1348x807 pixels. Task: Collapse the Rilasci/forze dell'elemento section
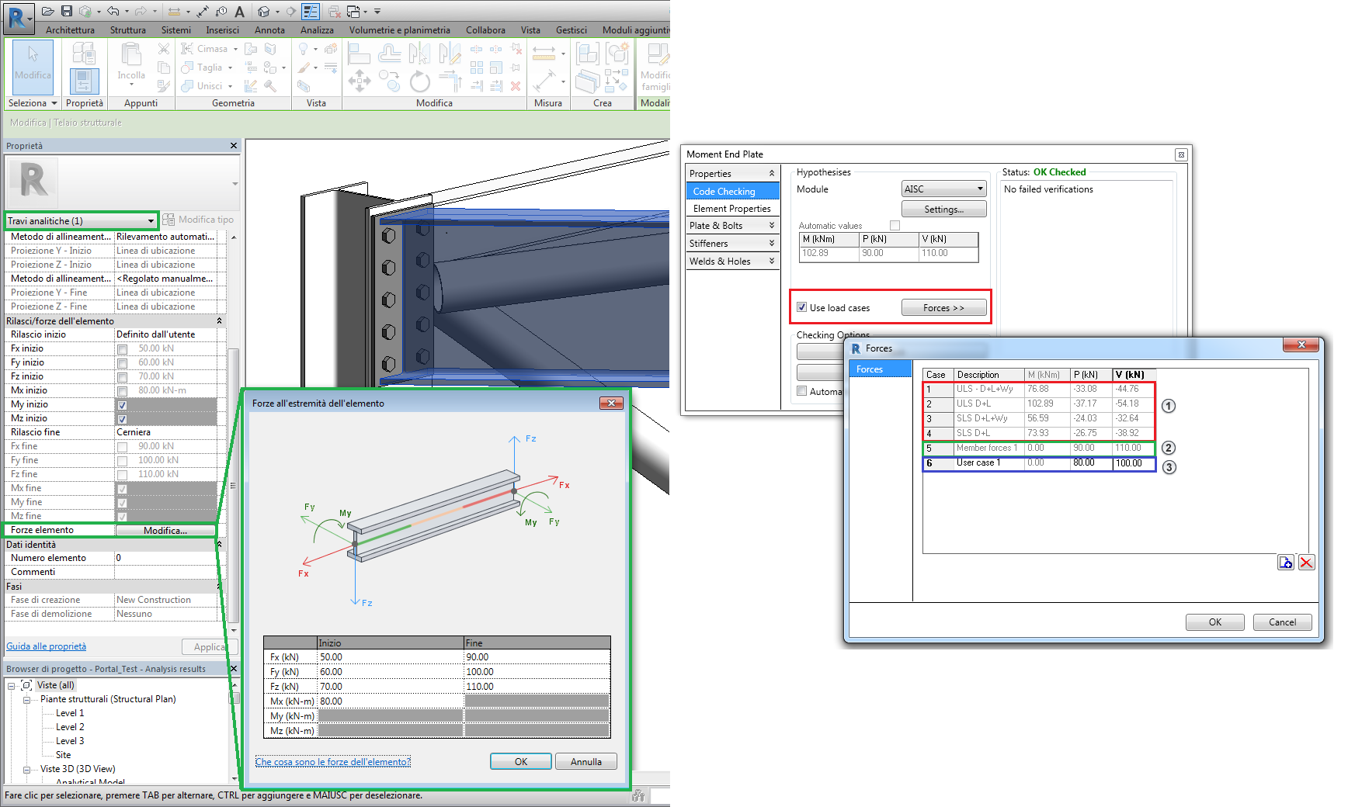pos(219,320)
